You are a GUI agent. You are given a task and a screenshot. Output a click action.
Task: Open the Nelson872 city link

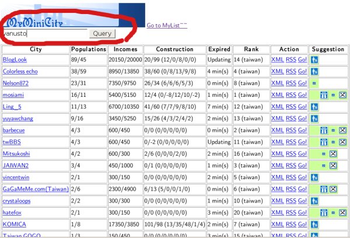pyautogui.click(x=16, y=83)
